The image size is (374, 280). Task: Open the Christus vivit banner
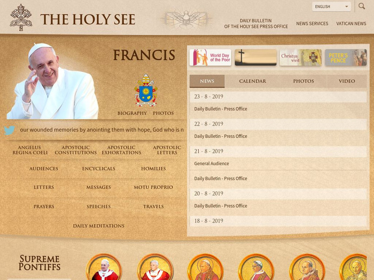tap(301, 57)
